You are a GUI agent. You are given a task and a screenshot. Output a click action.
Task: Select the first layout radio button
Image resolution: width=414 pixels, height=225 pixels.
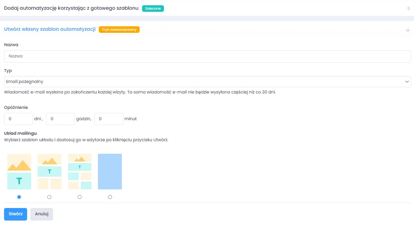pos(19,197)
